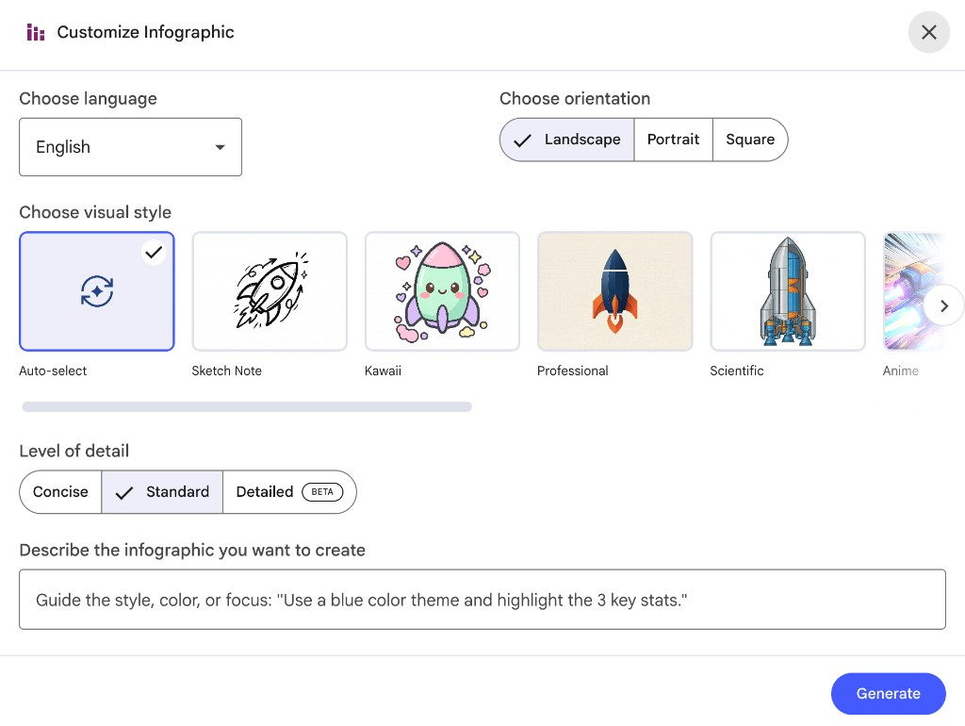Screen dimensions: 965x726
Task: Choose the Kawaii visual style
Action: [442, 291]
